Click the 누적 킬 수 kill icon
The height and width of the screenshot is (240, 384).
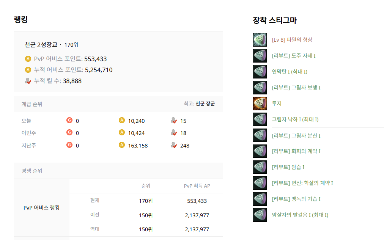coord(28,81)
